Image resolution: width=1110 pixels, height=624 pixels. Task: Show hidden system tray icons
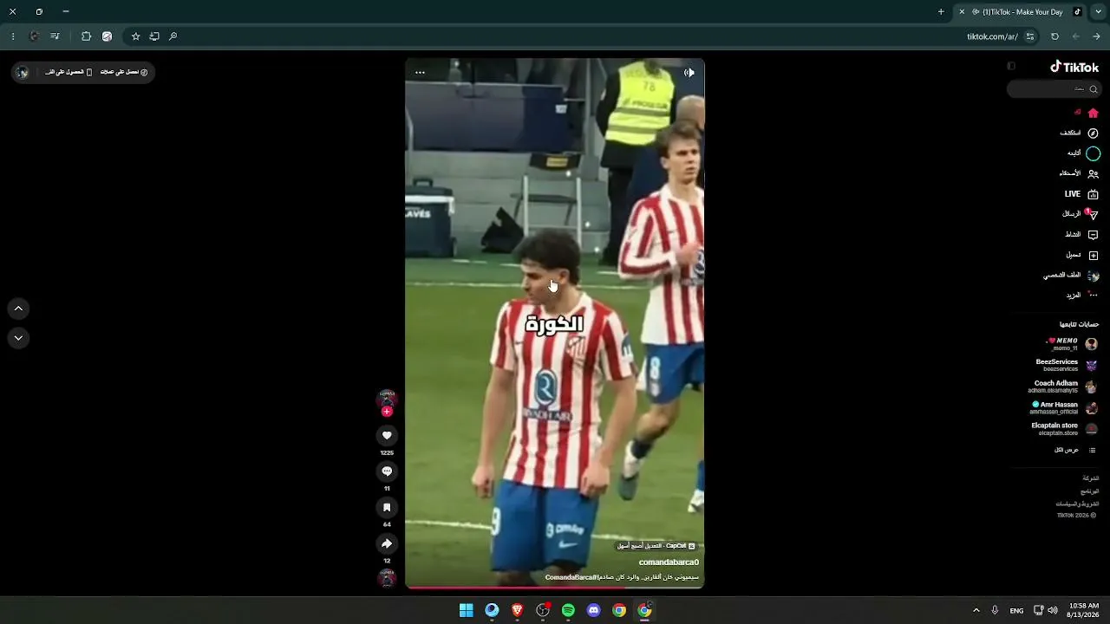pos(976,610)
